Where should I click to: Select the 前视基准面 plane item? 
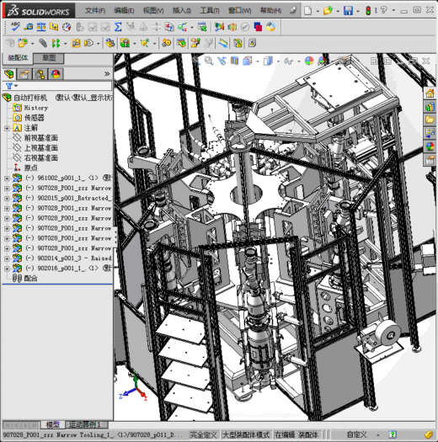click(41, 138)
